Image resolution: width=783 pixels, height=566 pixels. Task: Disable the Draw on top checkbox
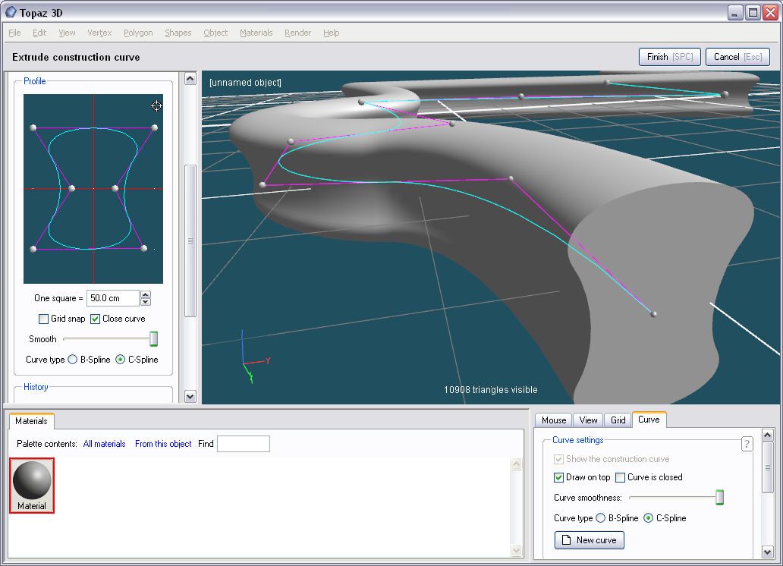click(x=559, y=477)
